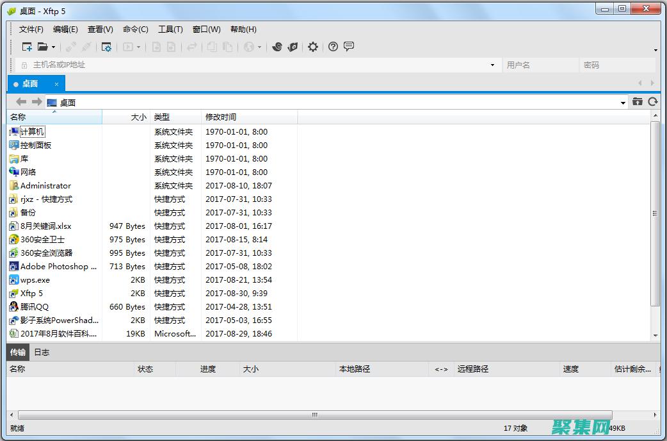Switch to the 日志 tab
This screenshot has height=441, width=667.
(42, 352)
